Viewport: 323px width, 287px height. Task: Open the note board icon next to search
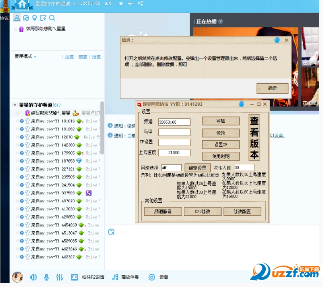[x=43, y=18]
